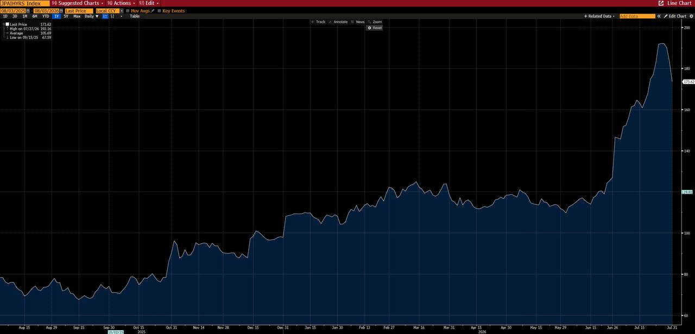This screenshot has width=695, height=334.
Task: Click the 173.62 last price axis label
Action: (x=688, y=82)
